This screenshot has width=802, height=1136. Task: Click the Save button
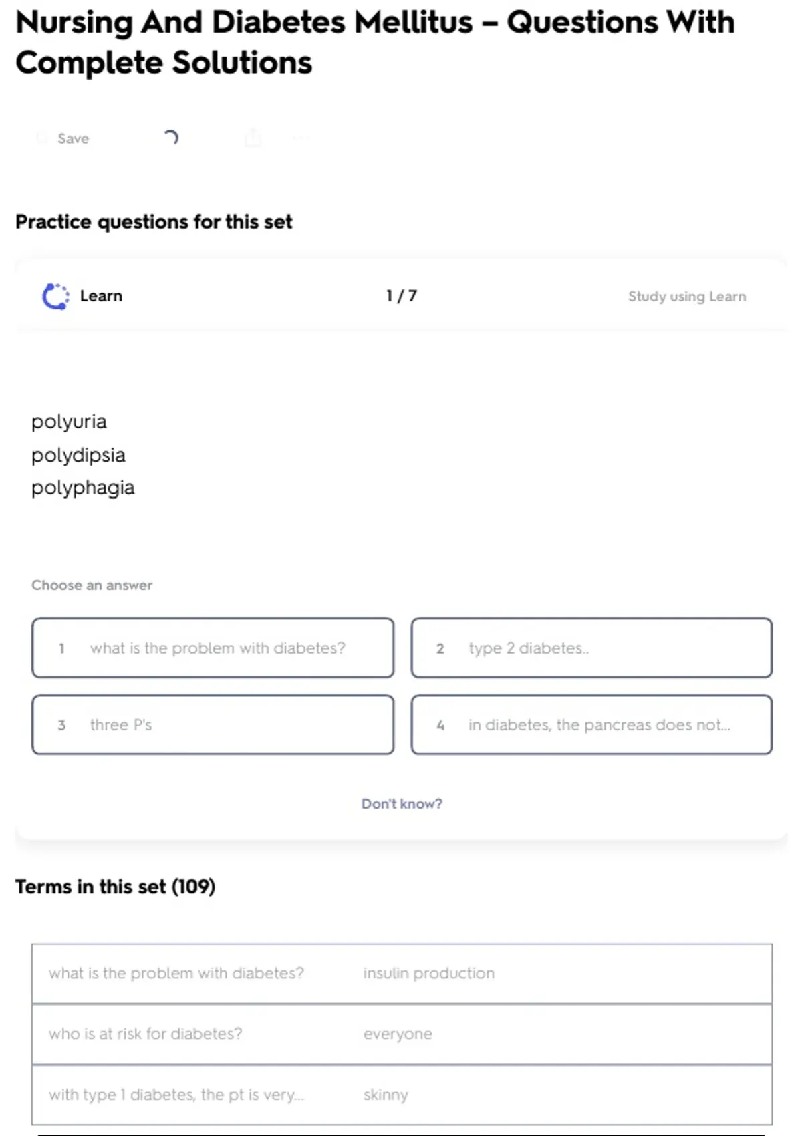[64, 138]
